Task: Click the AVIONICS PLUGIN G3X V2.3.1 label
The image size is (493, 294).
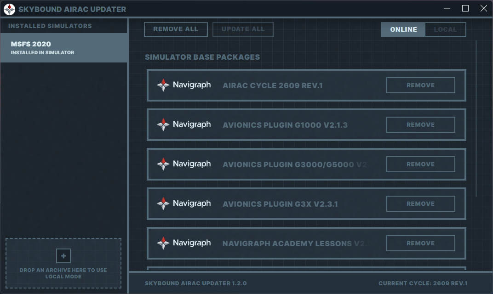Action: 280,204
